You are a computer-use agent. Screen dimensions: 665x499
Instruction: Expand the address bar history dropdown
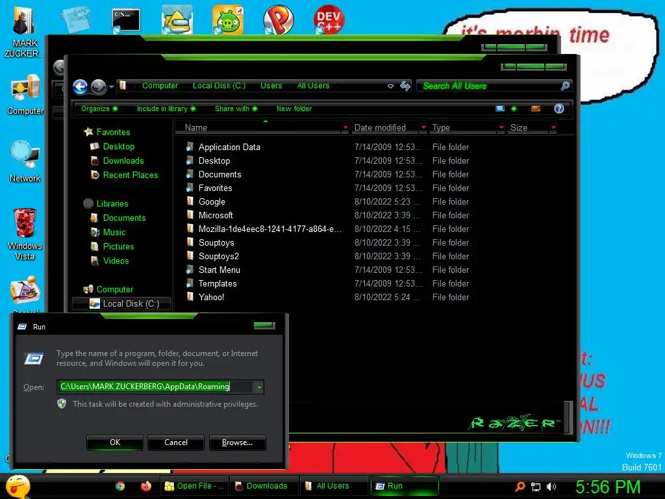pos(390,86)
